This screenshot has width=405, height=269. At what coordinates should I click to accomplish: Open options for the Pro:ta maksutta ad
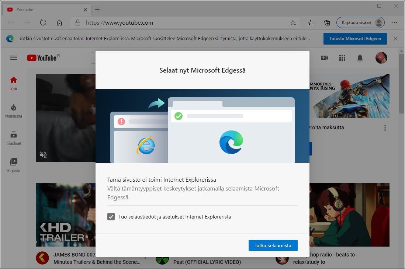click(385, 128)
